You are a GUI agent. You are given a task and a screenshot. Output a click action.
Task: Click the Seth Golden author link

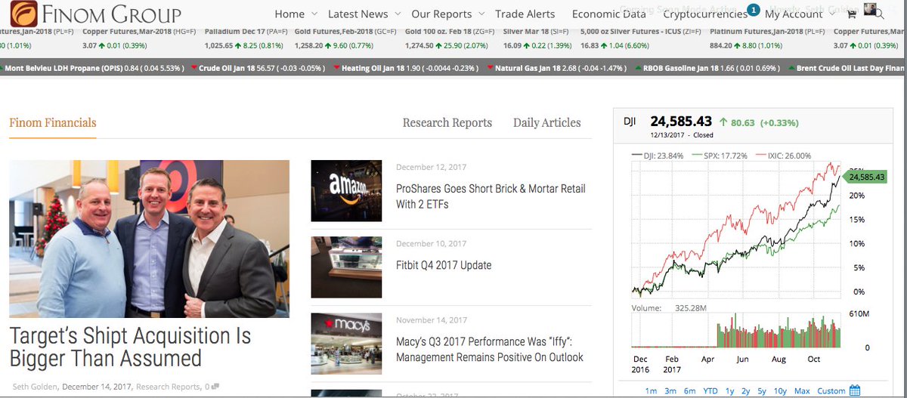[x=35, y=387]
